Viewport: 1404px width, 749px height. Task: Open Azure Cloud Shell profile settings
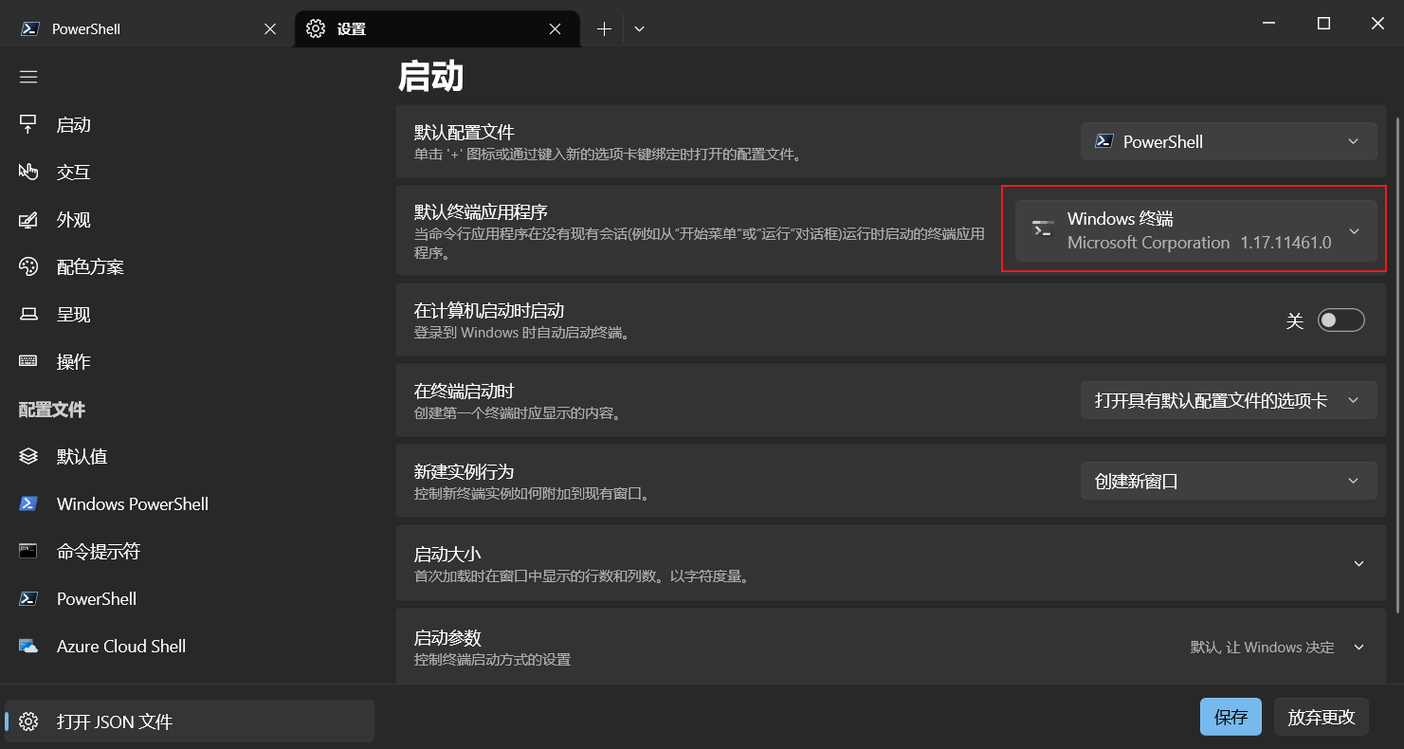pyautogui.click(x=190, y=646)
